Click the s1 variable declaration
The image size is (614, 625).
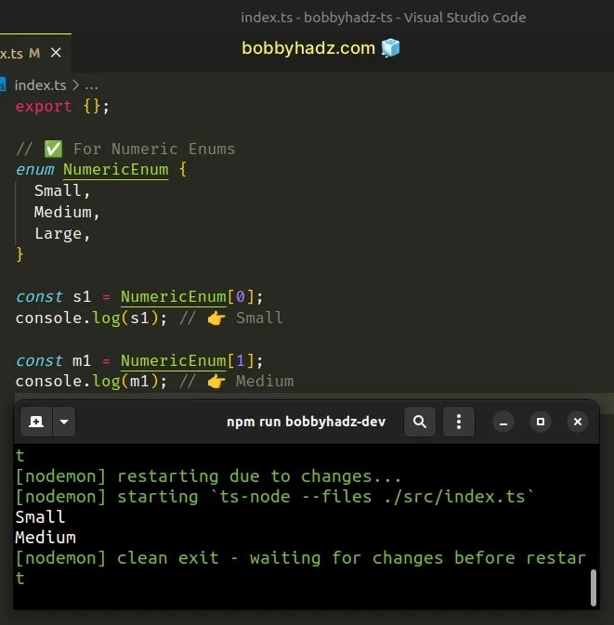pos(82,297)
